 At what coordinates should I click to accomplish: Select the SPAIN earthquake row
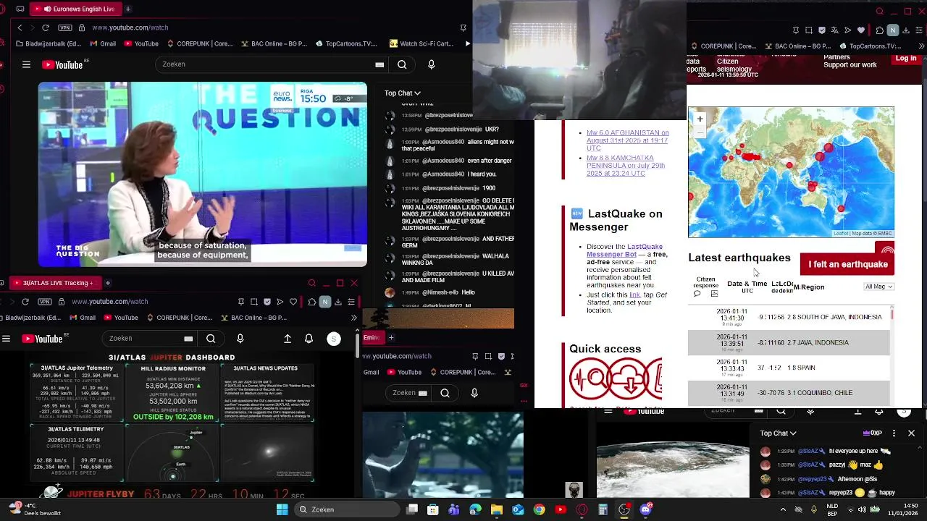(789, 368)
